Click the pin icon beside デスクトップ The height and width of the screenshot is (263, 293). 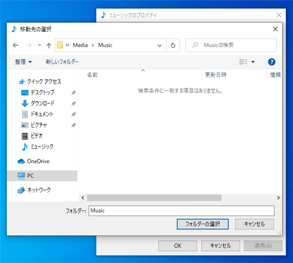point(73,92)
